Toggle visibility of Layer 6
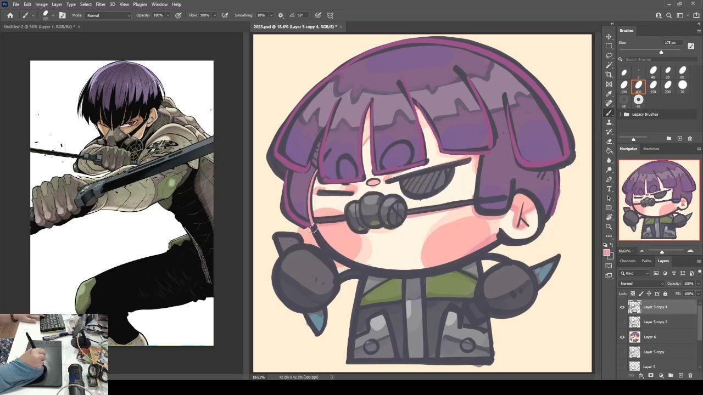Screen dimensions: 703x395 pyautogui.click(x=622, y=337)
